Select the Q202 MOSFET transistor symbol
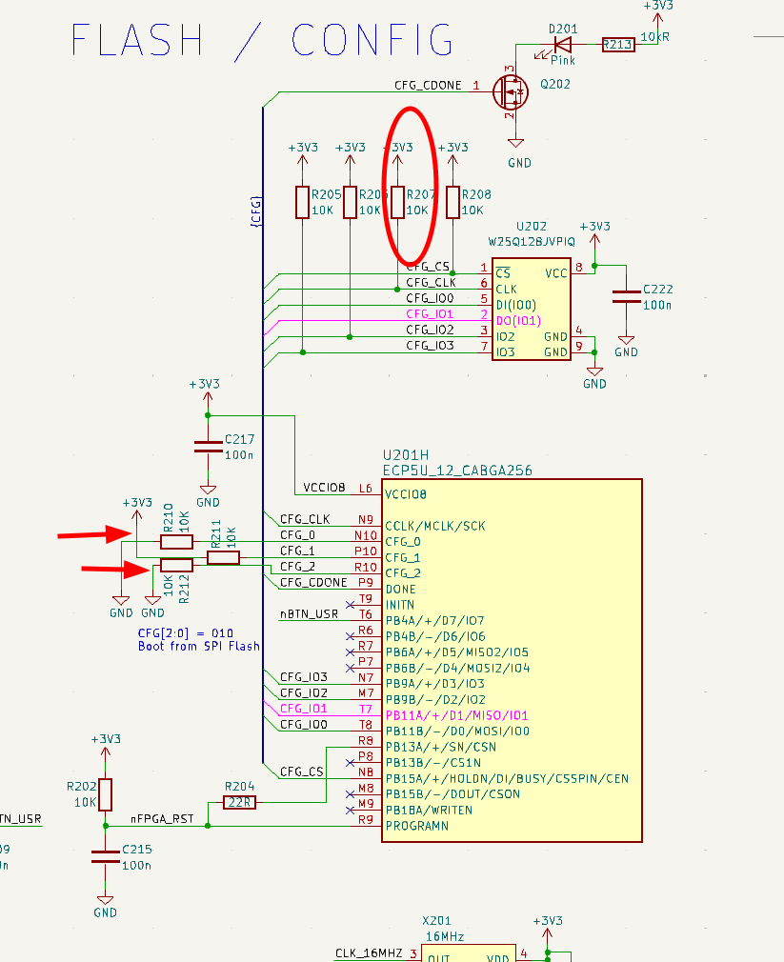 click(512, 91)
